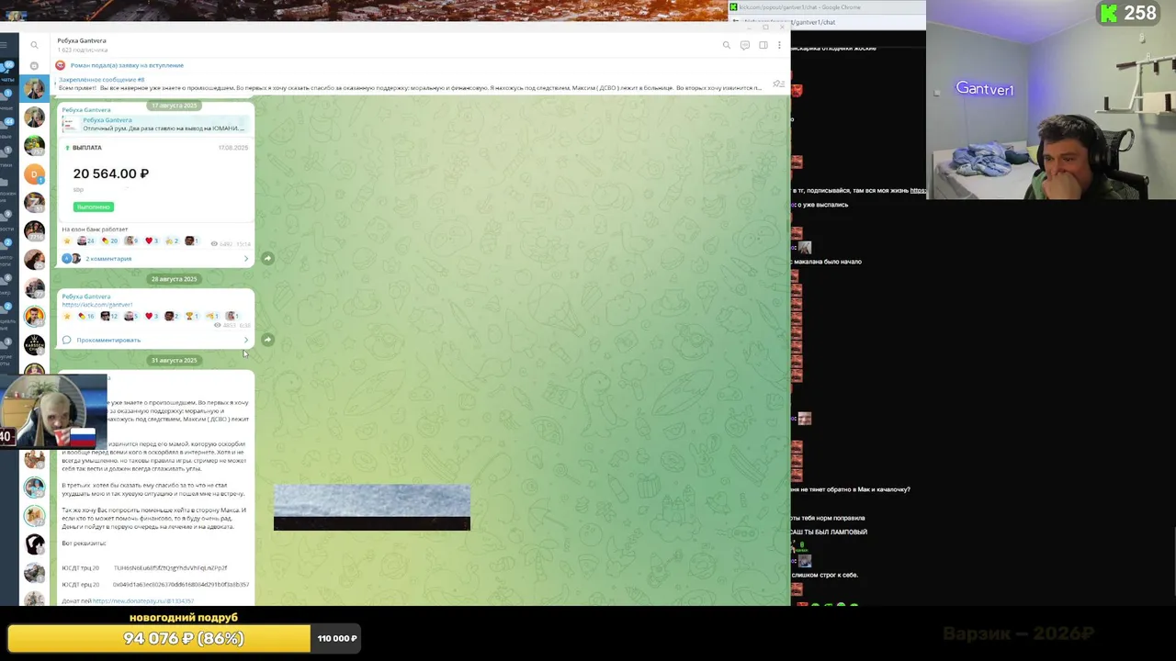Open quoted reply Отличный рум message
The height and width of the screenshot is (661, 1176).
(156, 124)
